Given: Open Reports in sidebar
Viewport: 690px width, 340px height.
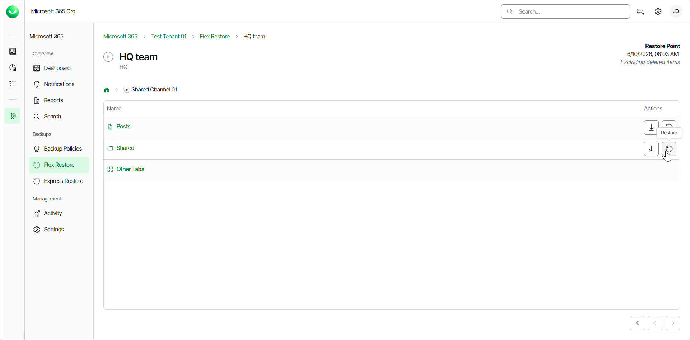Looking at the screenshot, I should (59, 100).
